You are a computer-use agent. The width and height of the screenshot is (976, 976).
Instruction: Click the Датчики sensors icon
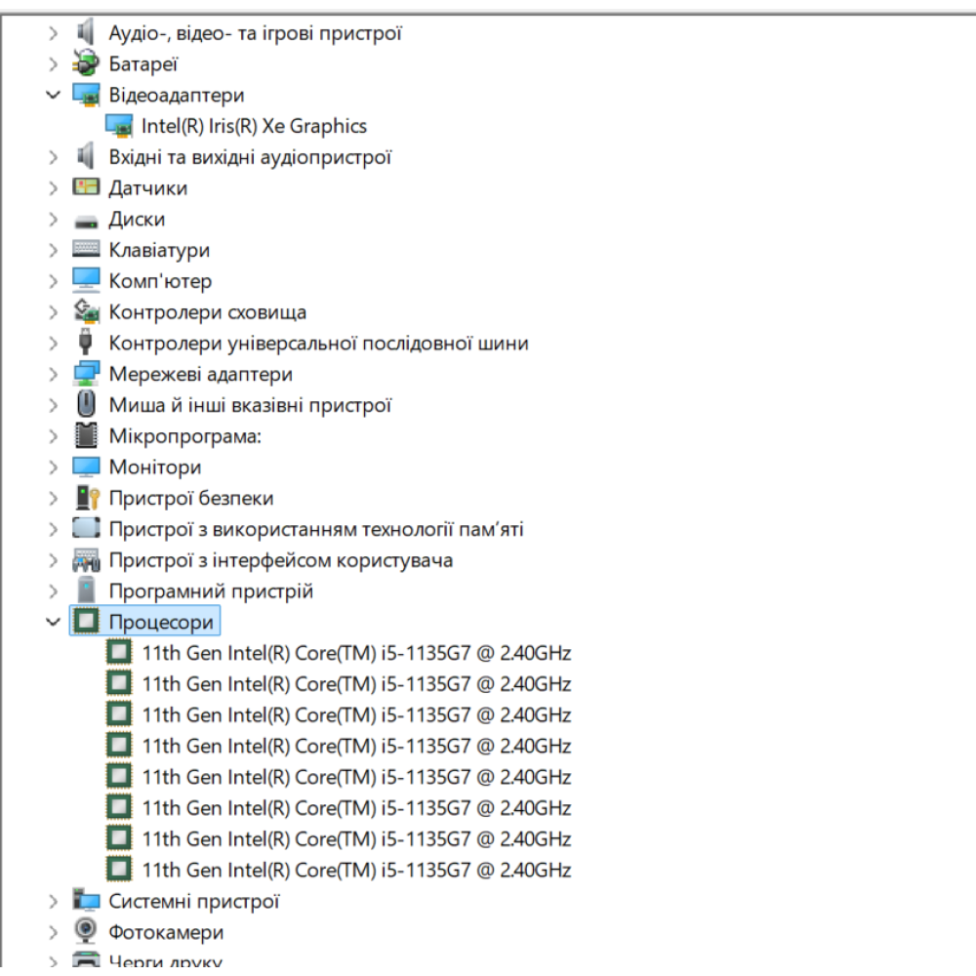(86, 187)
